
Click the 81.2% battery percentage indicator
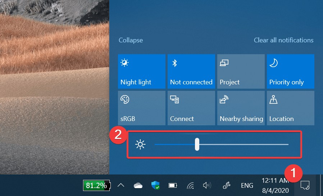(96, 186)
